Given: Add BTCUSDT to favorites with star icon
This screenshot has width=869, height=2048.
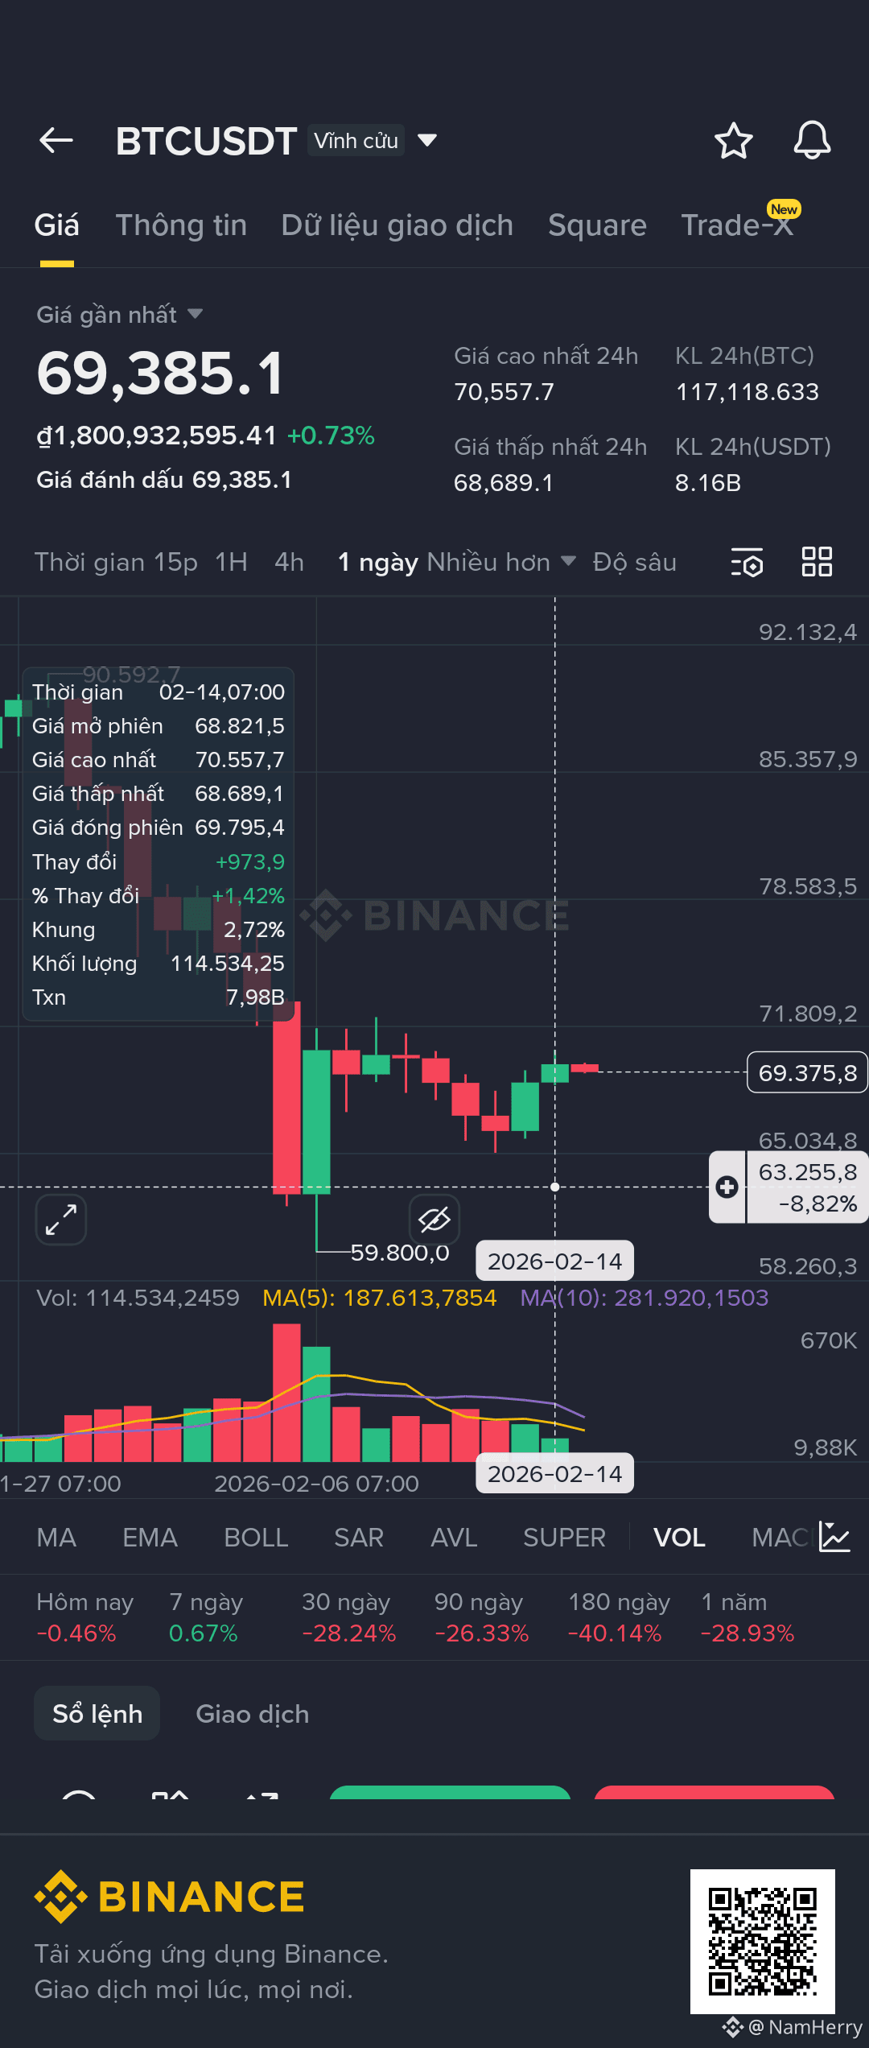Looking at the screenshot, I should click(733, 141).
